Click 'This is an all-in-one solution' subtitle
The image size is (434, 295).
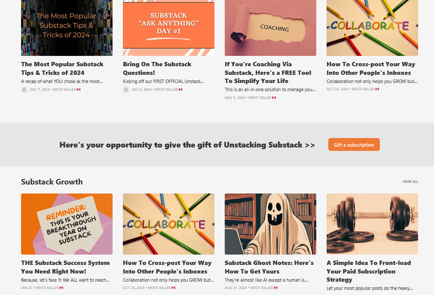[x=270, y=89]
